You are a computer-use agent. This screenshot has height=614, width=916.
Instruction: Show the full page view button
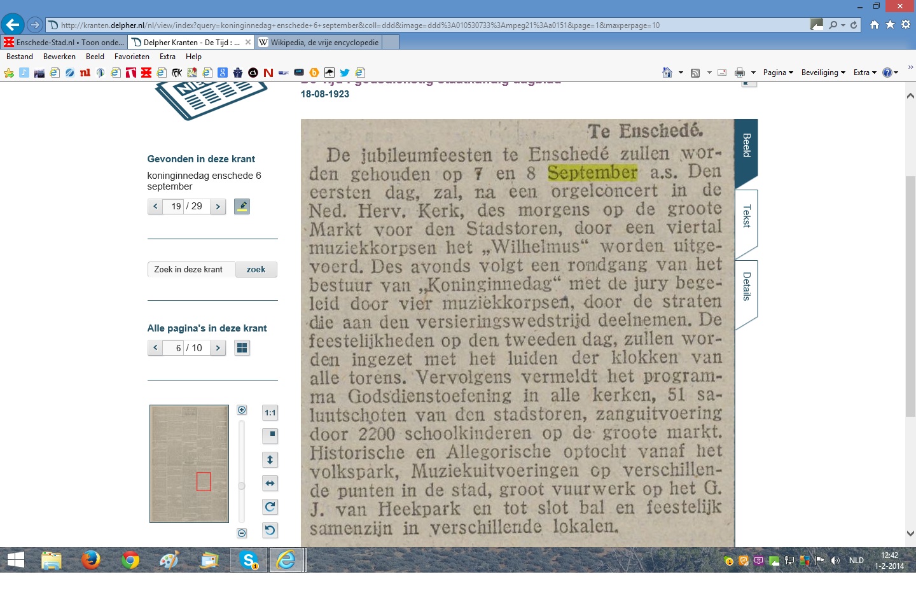pyautogui.click(x=270, y=436)
